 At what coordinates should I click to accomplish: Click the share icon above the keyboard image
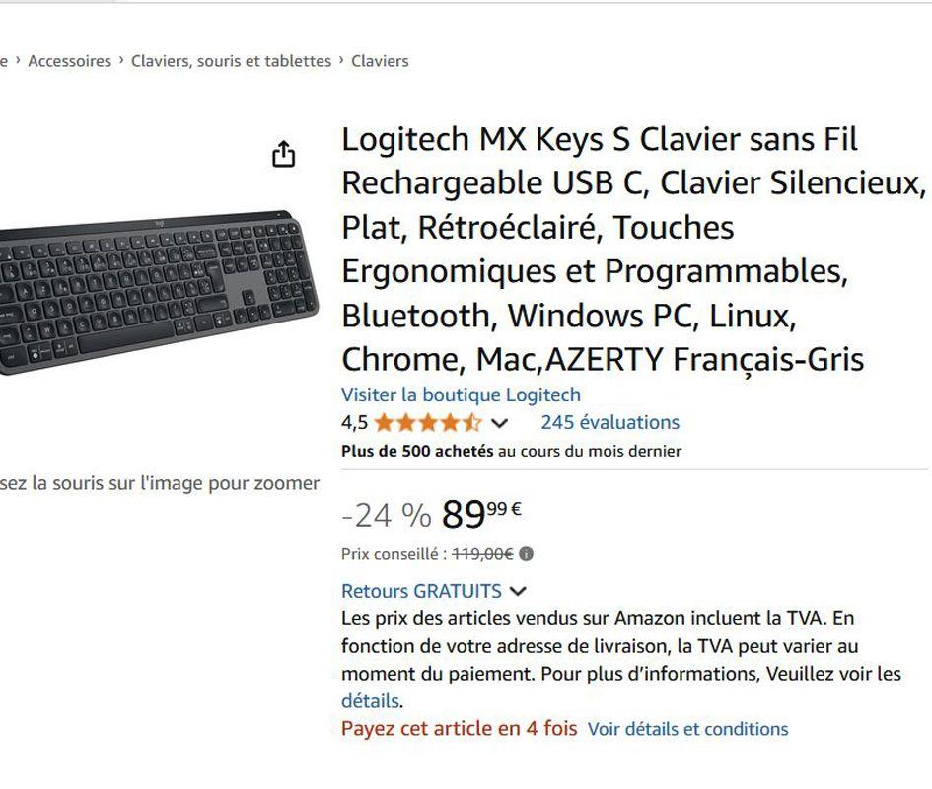[283, 155]
